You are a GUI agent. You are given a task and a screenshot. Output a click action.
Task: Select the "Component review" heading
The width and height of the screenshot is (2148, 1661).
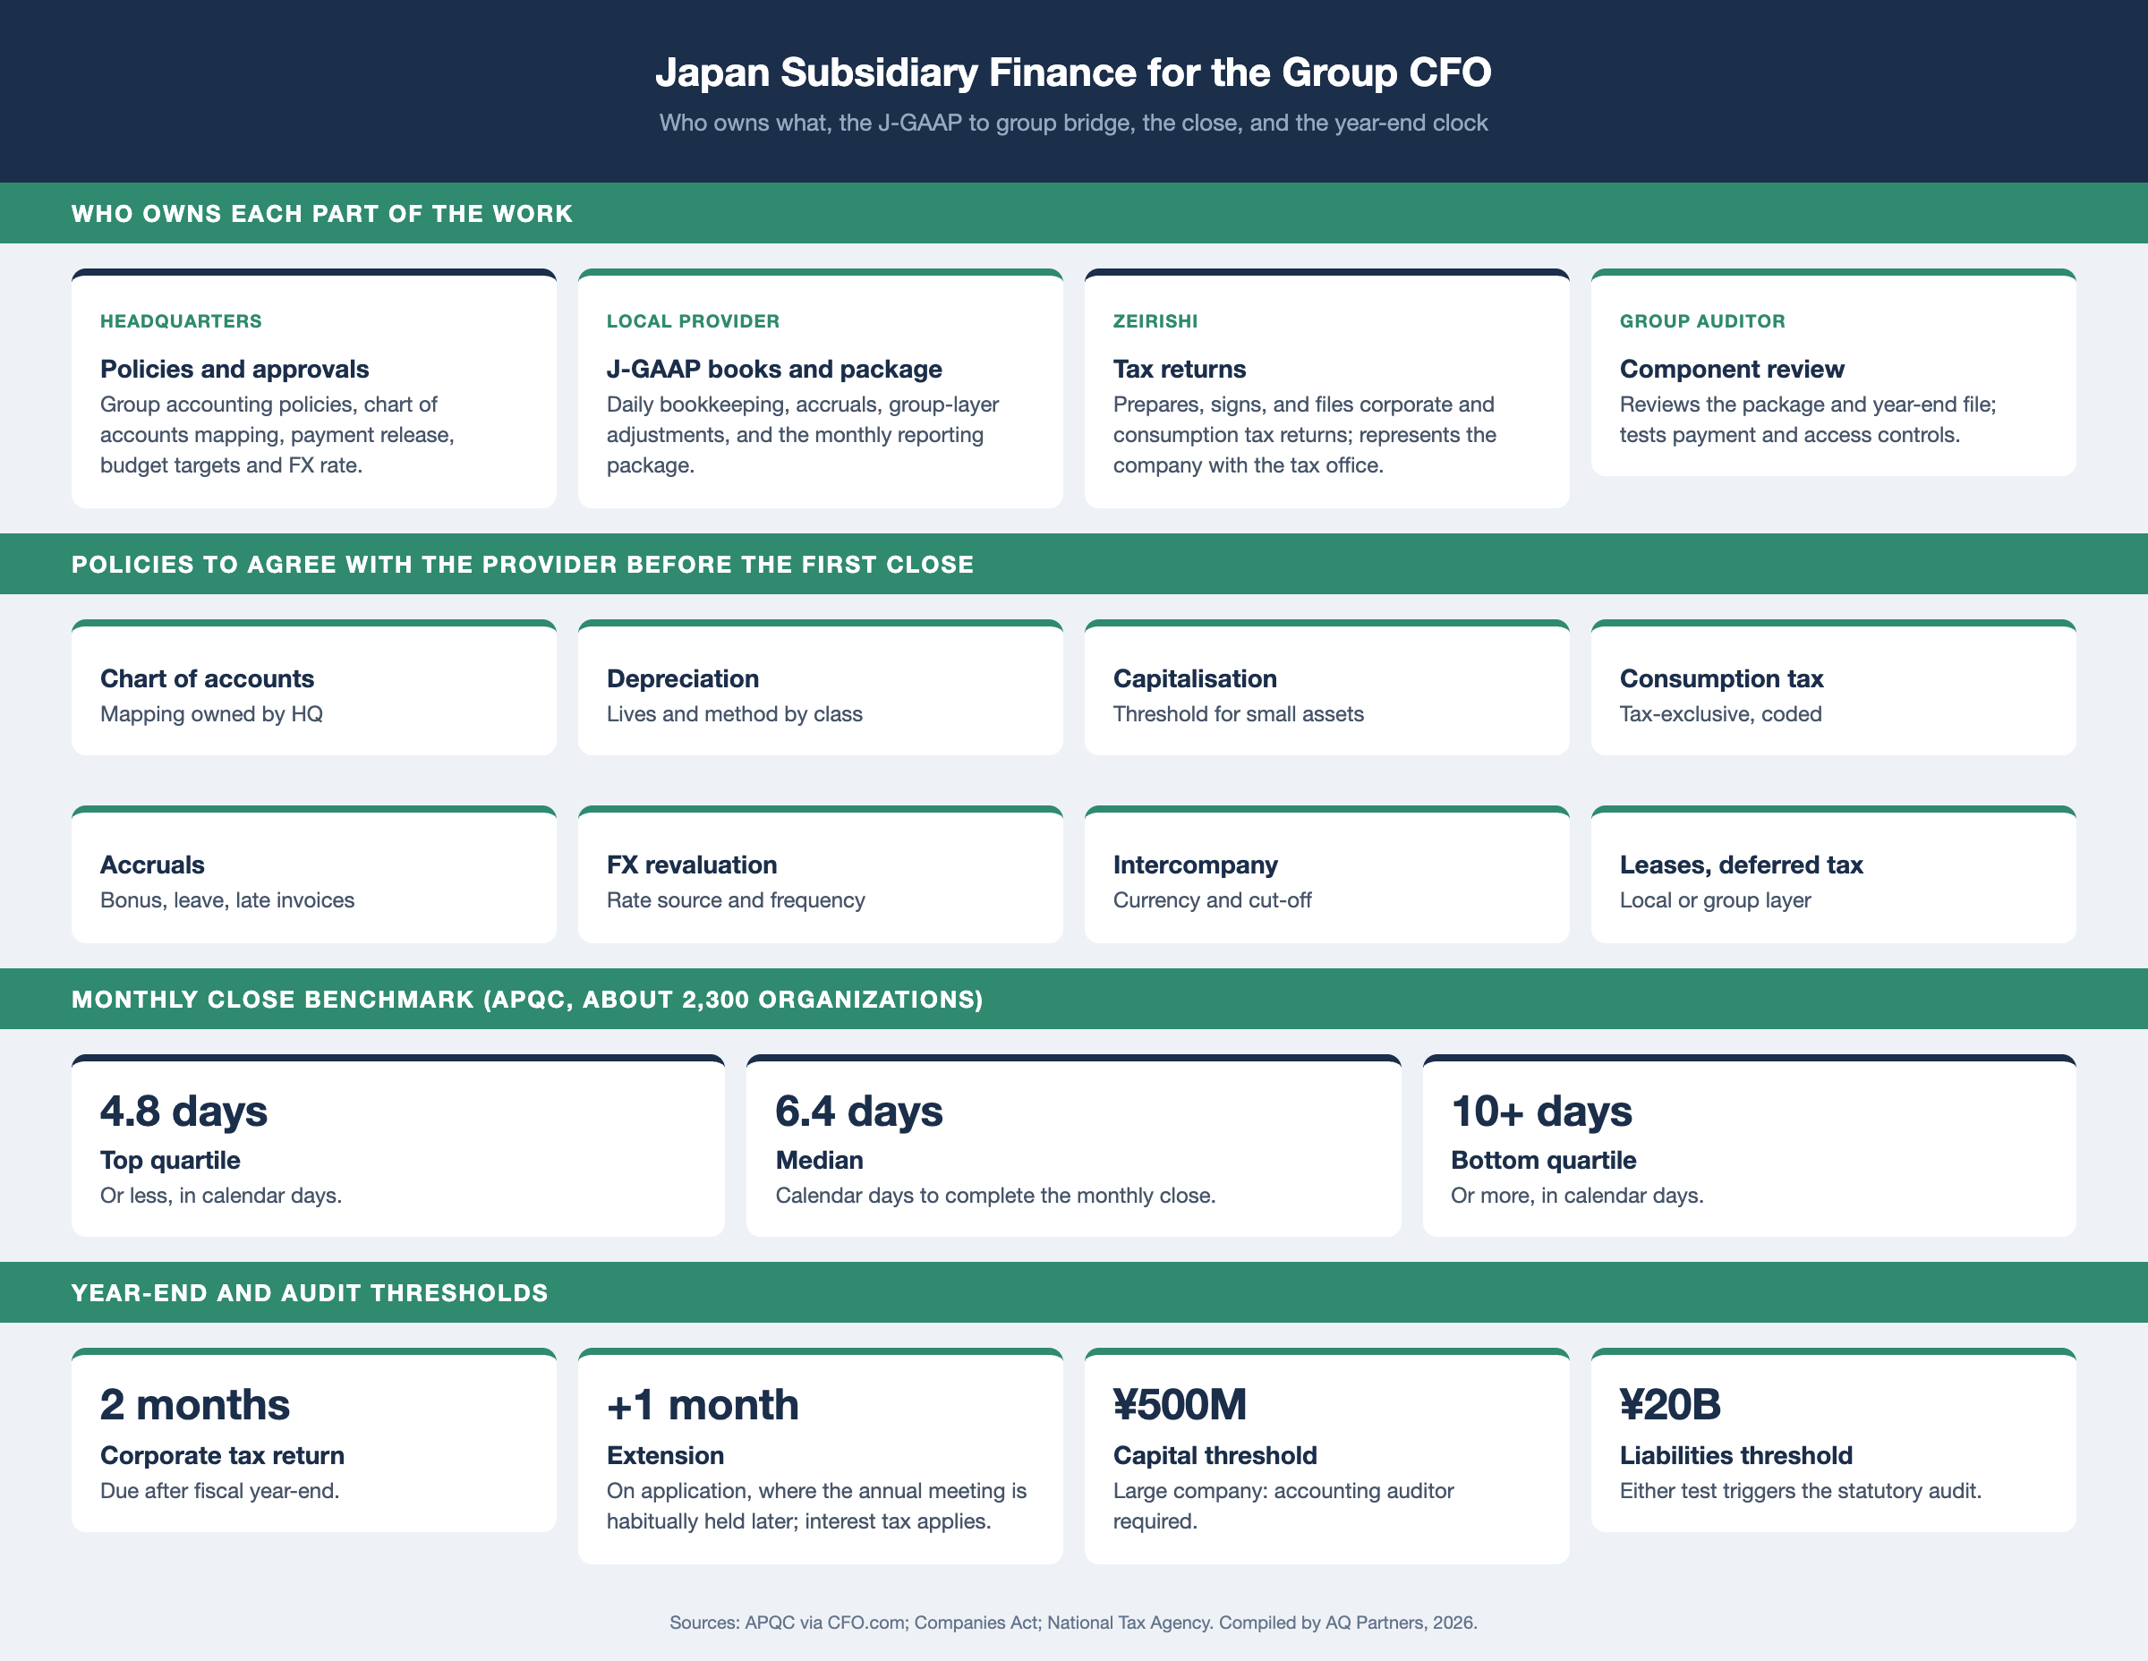click(x=1731, y=369)
